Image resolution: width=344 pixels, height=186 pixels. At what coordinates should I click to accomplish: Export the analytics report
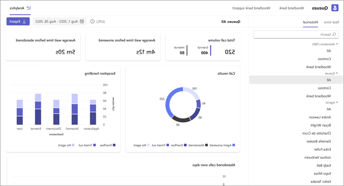coord(18,22)
